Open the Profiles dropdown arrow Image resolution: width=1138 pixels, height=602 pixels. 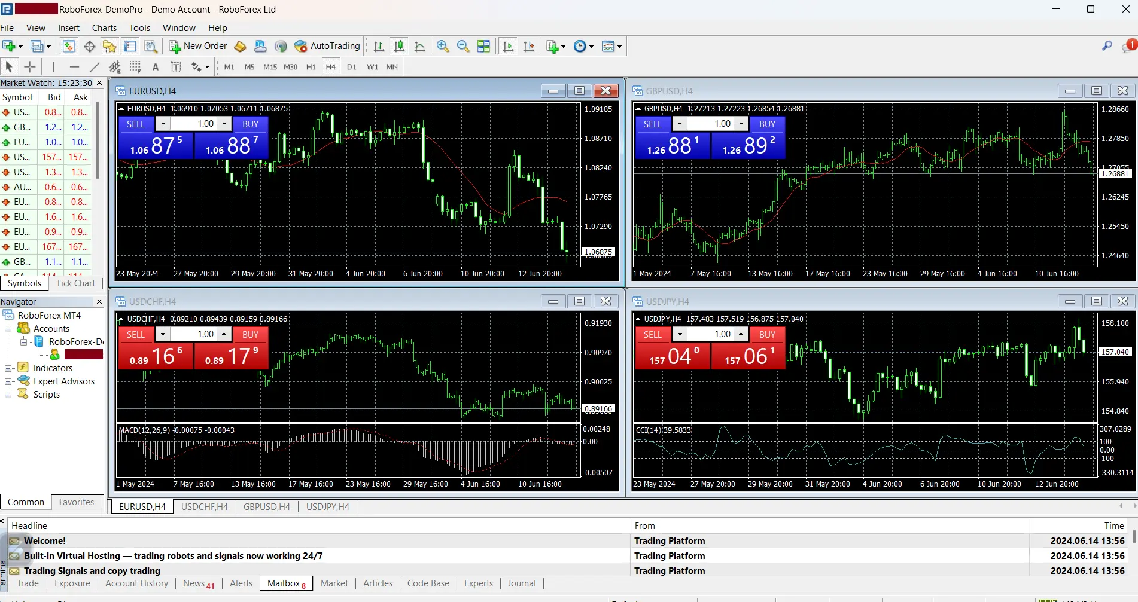tap(48, 46)
